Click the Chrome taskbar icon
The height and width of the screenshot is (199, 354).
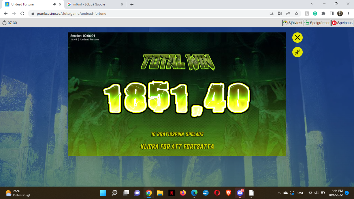point(149,193)
